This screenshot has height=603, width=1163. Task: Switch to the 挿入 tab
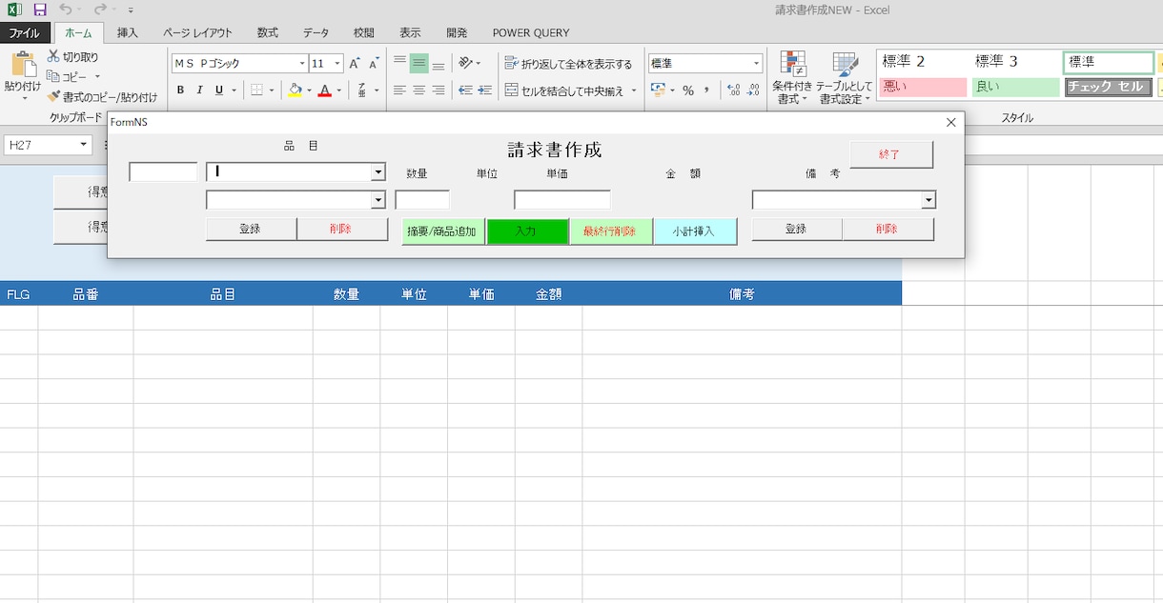tap(127, 32)
